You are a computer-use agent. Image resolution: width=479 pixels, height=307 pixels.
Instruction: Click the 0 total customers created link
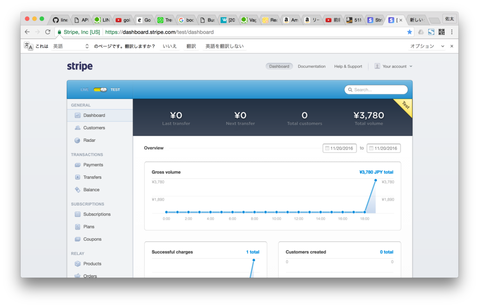pyautogui.click(x=386, y=252)
